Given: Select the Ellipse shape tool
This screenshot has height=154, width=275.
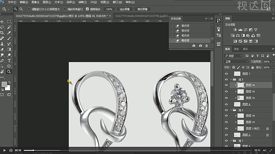Looking at the screenshot, I should click(x=9, y=66).
